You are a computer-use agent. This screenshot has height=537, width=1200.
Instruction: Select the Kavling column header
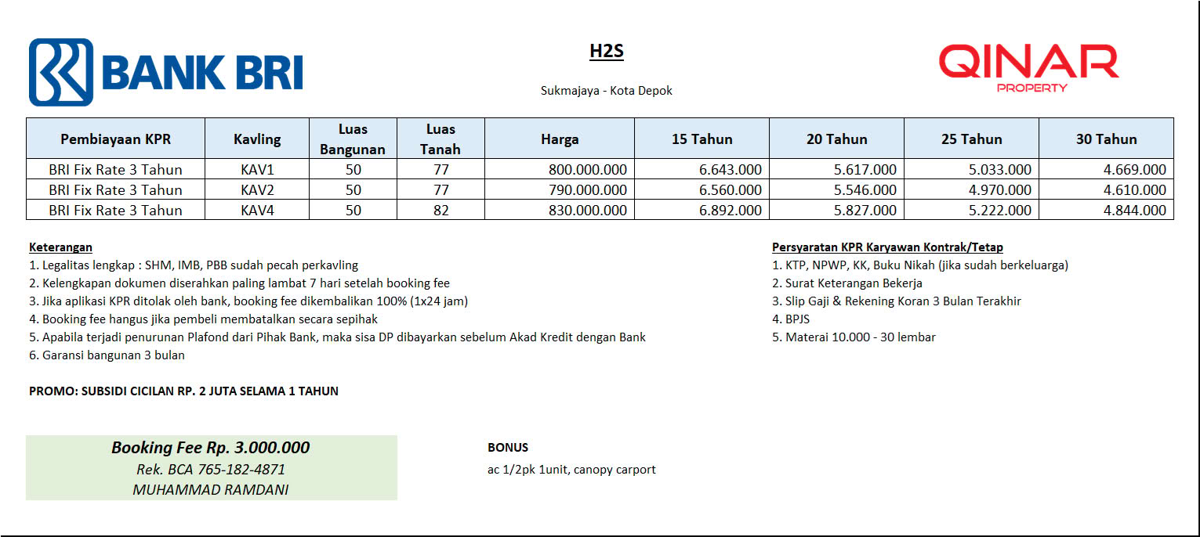coord(257,139)
